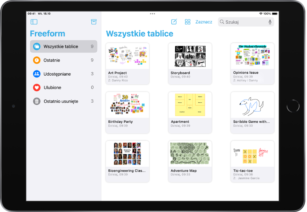307x212 pixels.
Task: Click 'Bioengineering Clas...' title text
Action: 127,171
